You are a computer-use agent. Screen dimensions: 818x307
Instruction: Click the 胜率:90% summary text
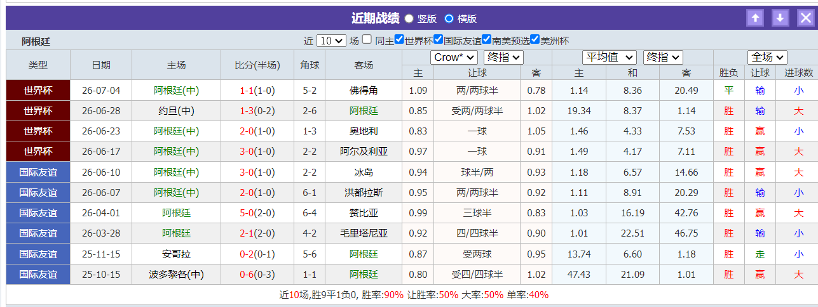pyautogui.click(x=383, y=295)
